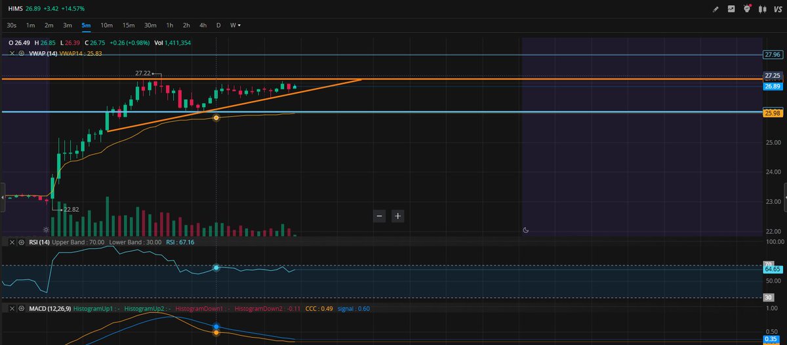Zoom out with the minus button
Viewport: 787px width, 345px height.
[379, 215]
